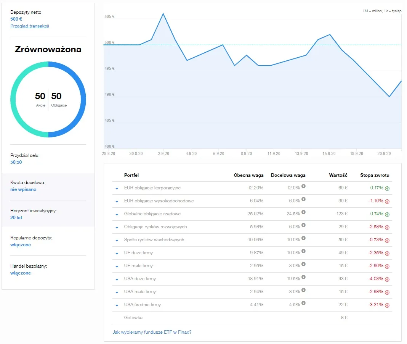407x344 pixels.
Task: Expand the Obligacje rynków rozwojowych row
Action: 117,228
